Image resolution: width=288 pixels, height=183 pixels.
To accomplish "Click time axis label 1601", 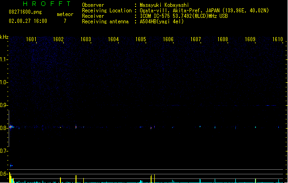I will [x=31, y=39].
